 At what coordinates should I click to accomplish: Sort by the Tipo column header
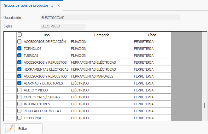[46, 35]
